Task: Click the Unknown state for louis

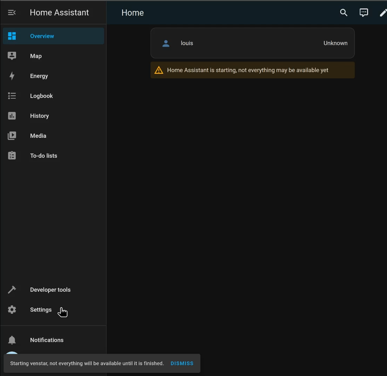Action: pyautogui.click(x=335, y=43)
